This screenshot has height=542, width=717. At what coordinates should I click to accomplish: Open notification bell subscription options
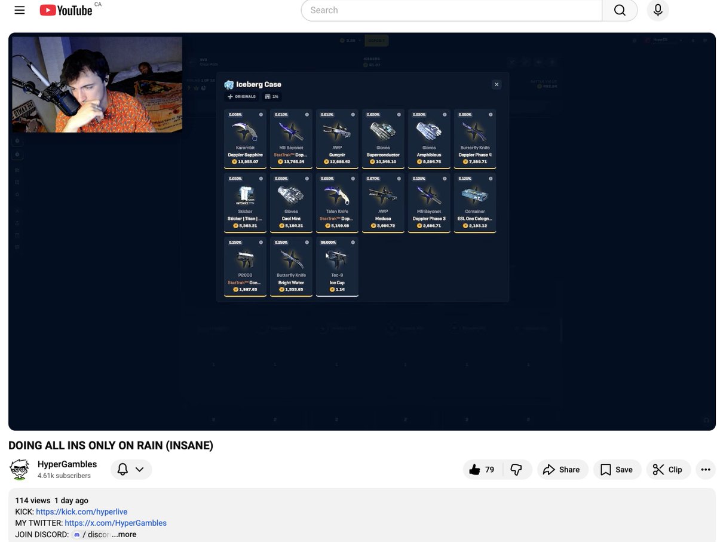[131, 470]
